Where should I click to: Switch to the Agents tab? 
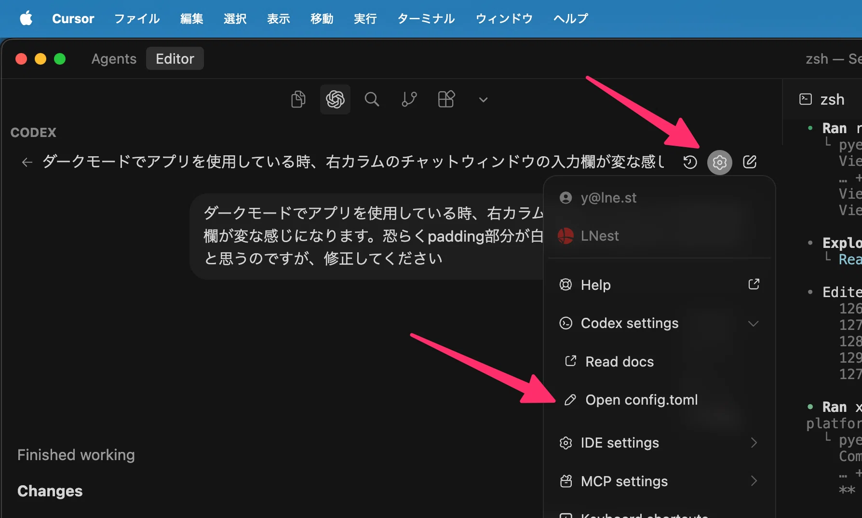tap(114, 59)
